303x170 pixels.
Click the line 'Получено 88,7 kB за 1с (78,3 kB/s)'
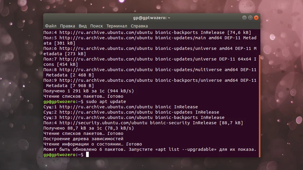click(88, 128)
